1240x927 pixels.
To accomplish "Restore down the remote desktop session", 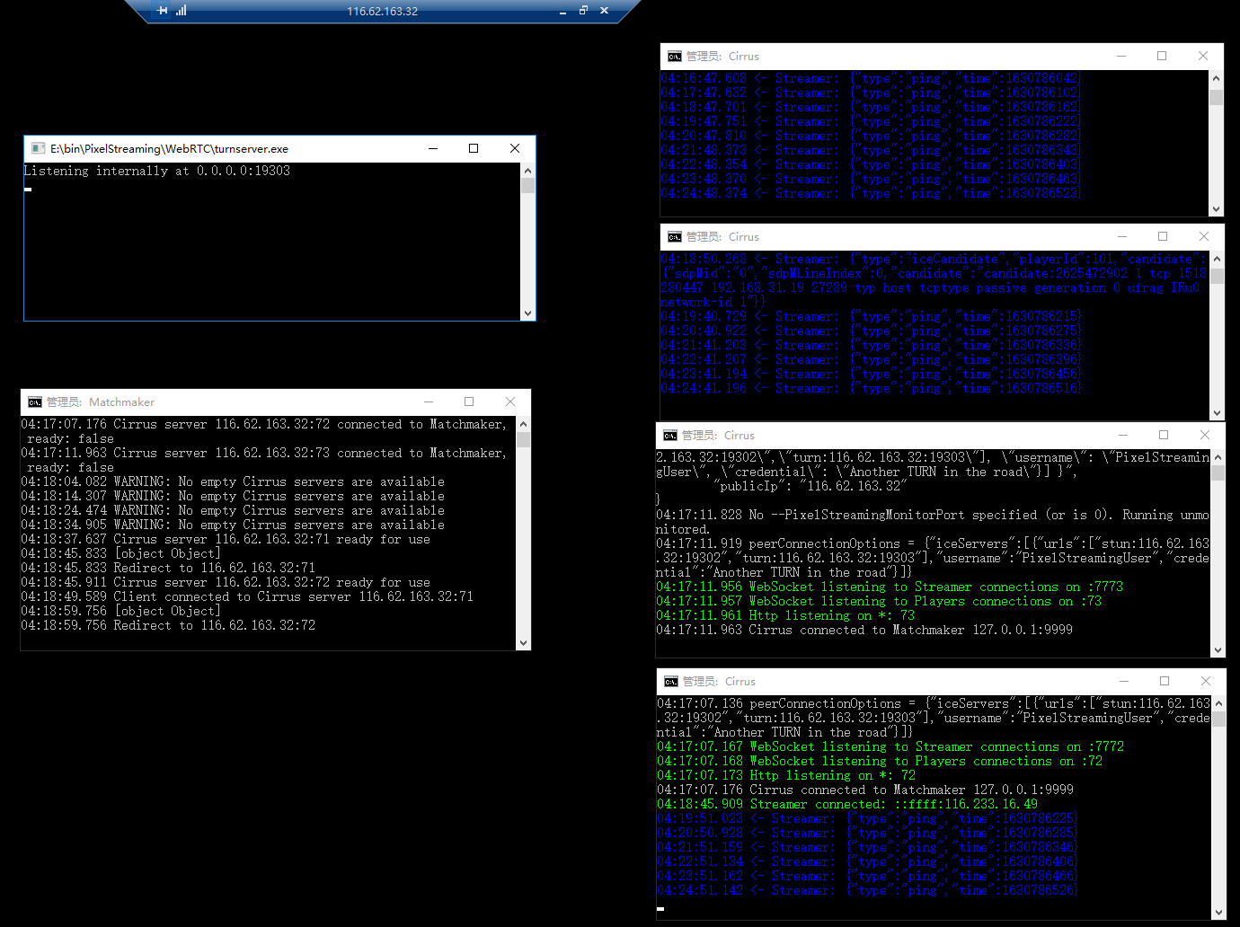I will click(x=583, y=11).
